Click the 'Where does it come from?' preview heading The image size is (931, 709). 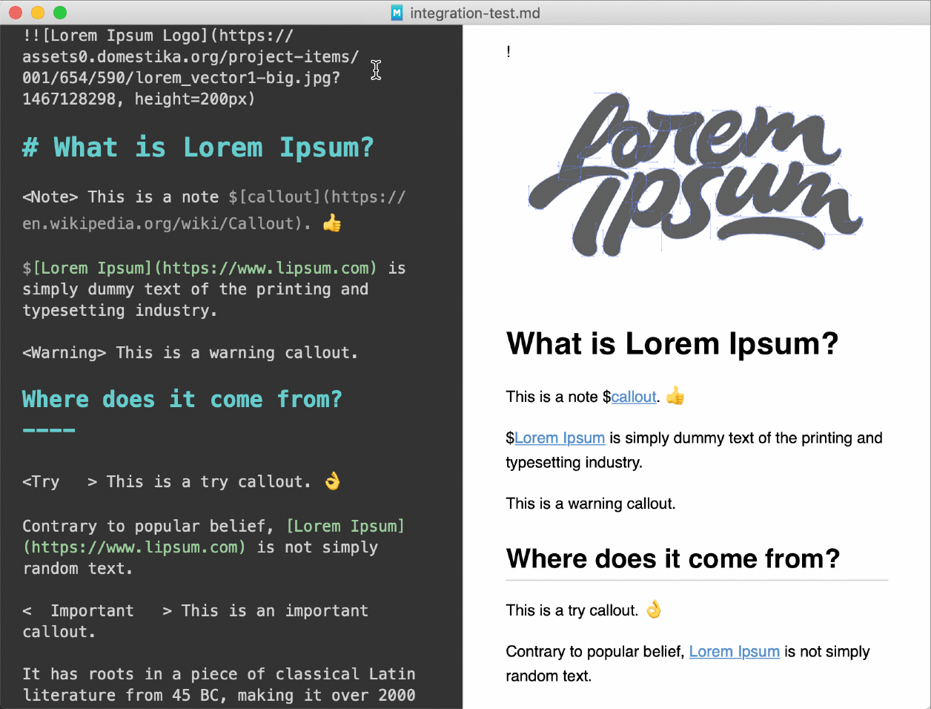coord(673,558)
